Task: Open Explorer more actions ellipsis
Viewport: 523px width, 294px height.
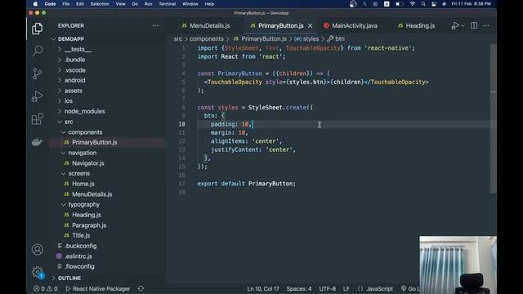Action: pos(155,25)
